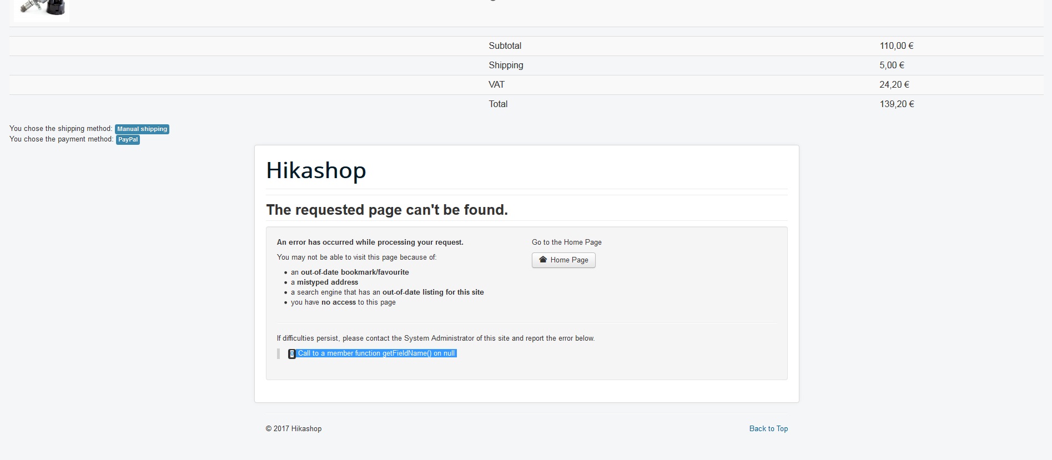Click 'You may not be able to visit' text
This screenshot has height=460, width=1052.
click(357, 257)
